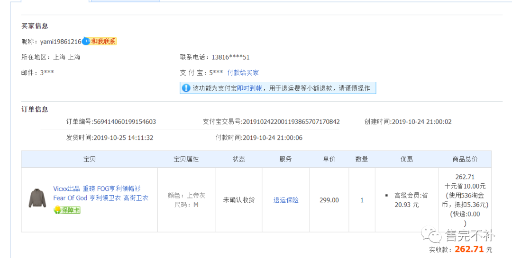Click the Alipay transaction number 2019102422001193865707170842

(x=291, y=122)
